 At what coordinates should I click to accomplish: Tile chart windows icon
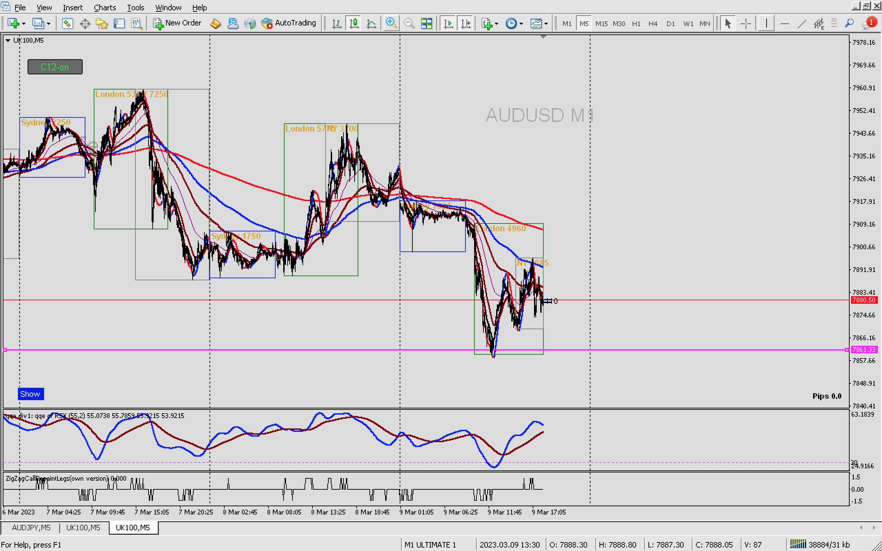coord(426,24)
